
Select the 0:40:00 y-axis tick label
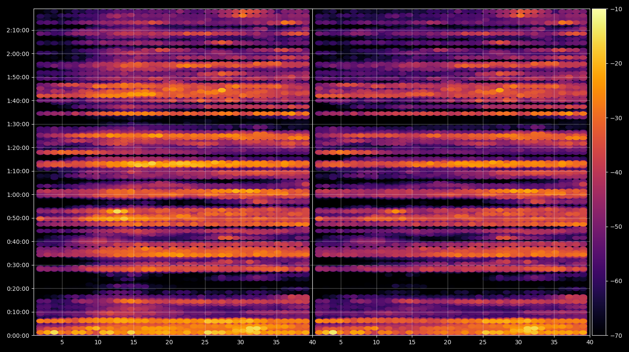(x=18, y=242)
